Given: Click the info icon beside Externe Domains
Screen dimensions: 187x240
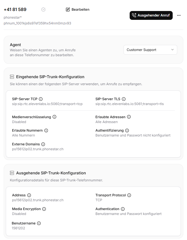Looking at the screenshot, I should pyautogui.click(x=43, y=144).
